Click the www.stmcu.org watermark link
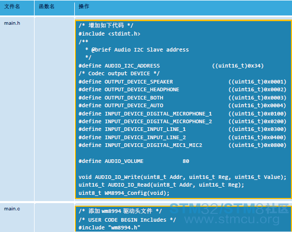This screenshot has height=232, width=292. point(232,219)
